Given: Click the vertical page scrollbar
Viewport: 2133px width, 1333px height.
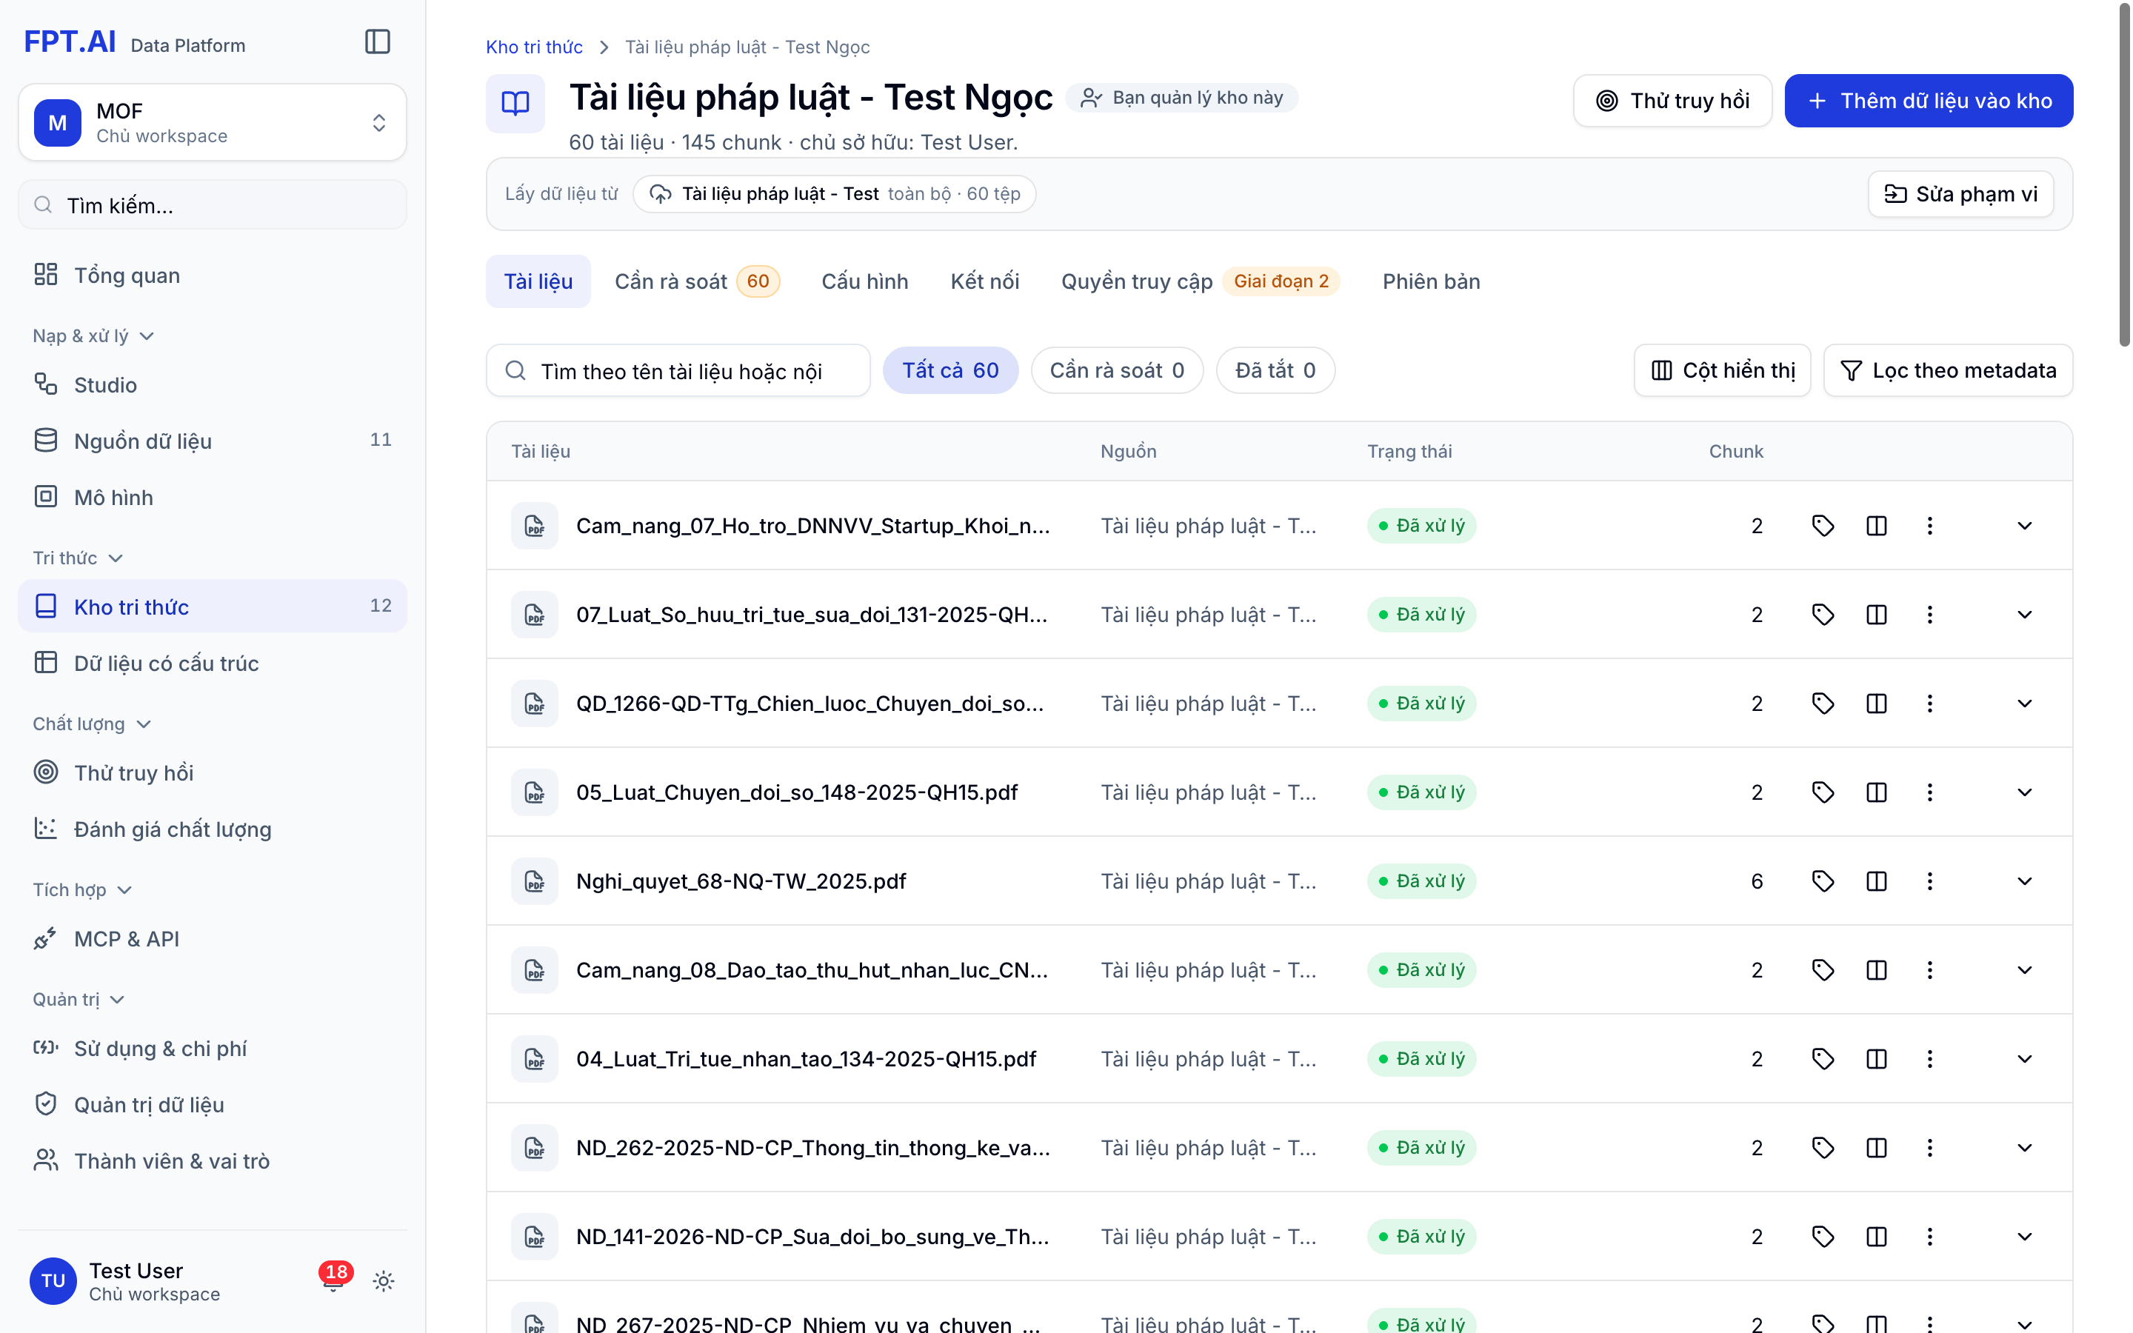Looking at the screenshot, I should [x=2123, y=176].
